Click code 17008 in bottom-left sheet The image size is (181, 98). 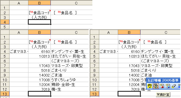(44, 80)
